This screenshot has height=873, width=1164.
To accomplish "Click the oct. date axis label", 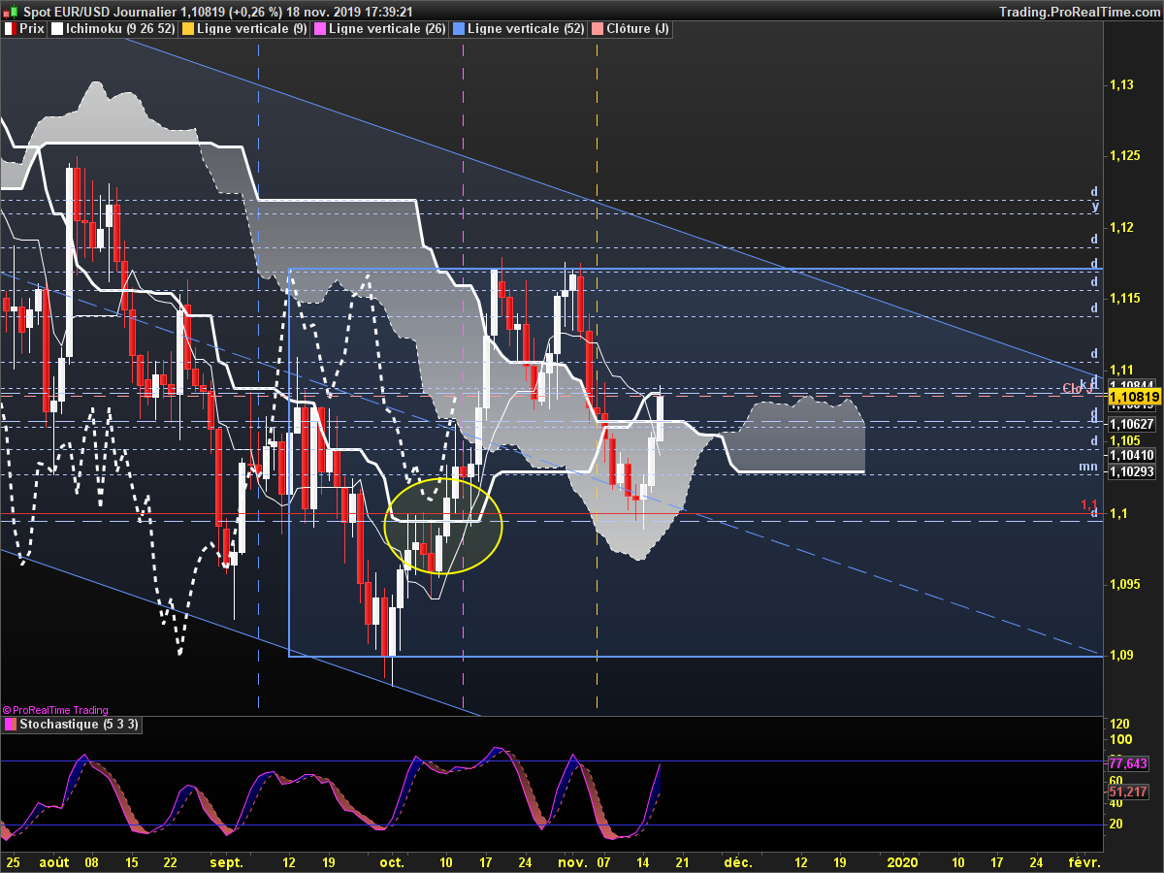I will (392, 861).
